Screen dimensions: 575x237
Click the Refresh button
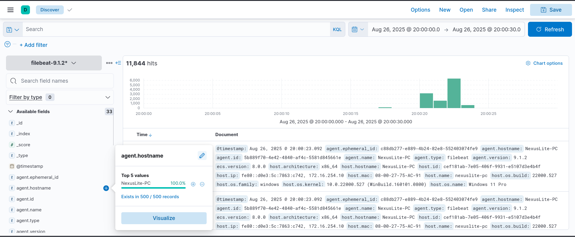550,30
